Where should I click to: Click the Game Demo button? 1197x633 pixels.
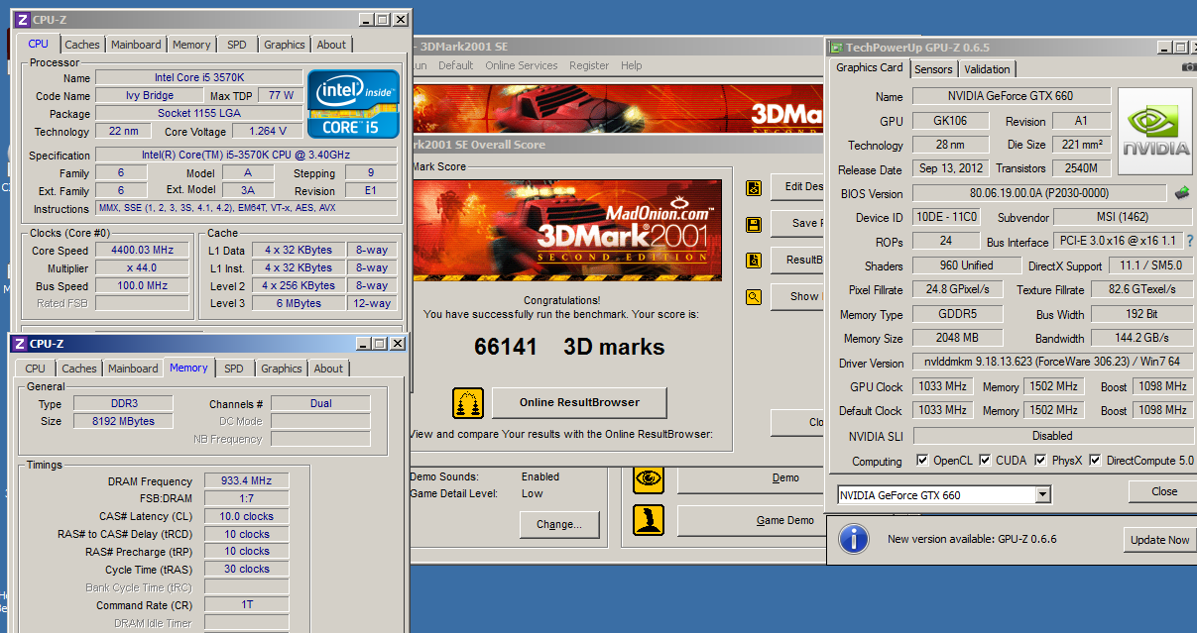pyautogui.click(x=751, y=520)
